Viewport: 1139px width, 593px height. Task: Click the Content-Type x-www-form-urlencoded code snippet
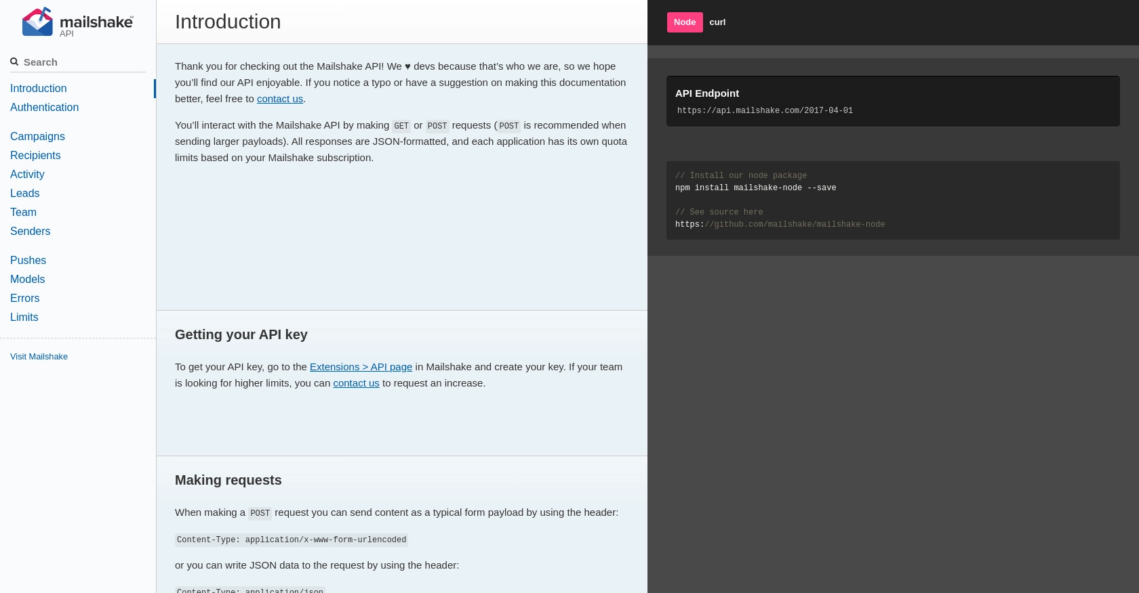click(x=292, y=540)
